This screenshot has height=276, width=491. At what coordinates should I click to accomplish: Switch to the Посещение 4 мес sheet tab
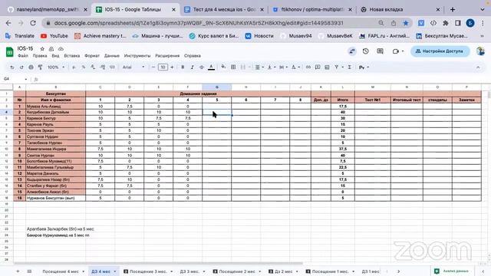click(x=61, y=271)
